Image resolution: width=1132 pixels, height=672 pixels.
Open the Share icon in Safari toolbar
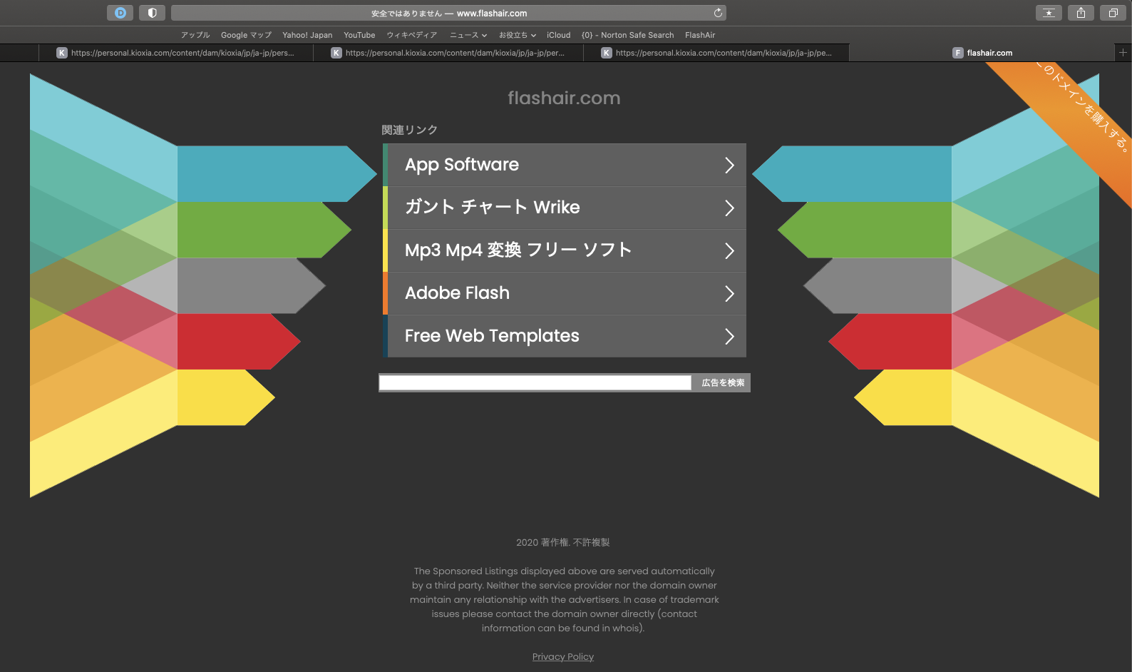pos(1081,13)
